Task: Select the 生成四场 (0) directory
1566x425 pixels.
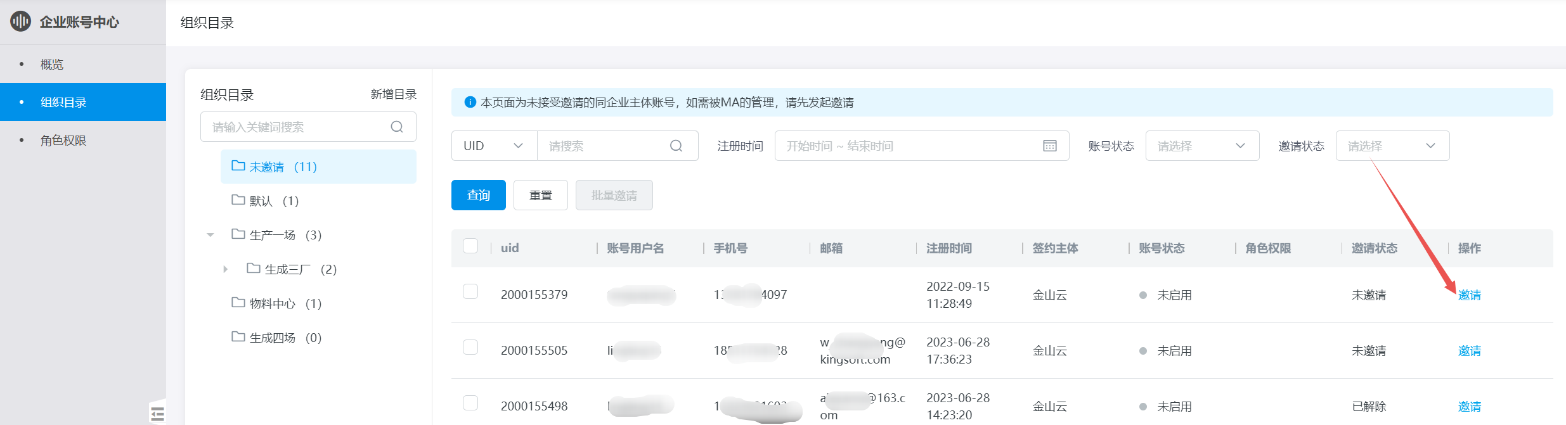Action: (318, 338)
